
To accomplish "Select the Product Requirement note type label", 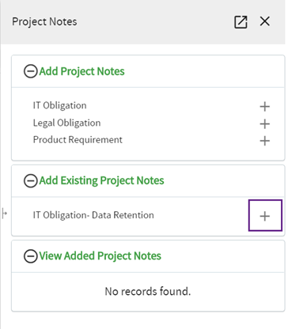I will pyautogui.click(x=78, y=140).
